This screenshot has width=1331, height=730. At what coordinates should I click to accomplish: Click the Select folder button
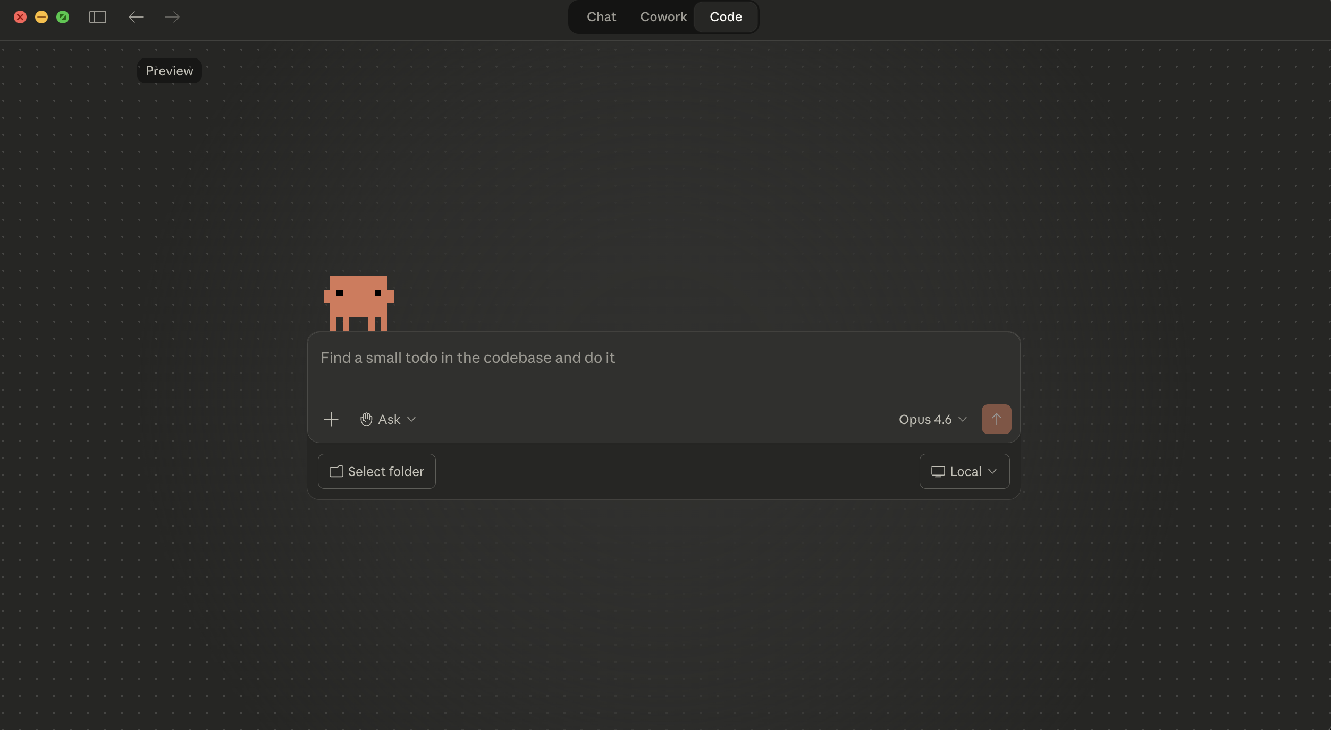376,471
